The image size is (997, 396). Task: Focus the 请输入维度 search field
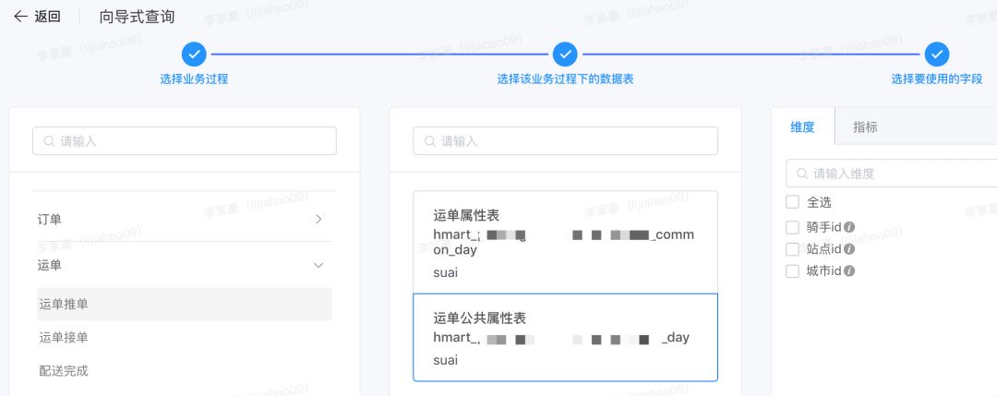coord(892,174)
